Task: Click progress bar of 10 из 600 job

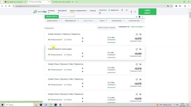Action: click(111, 57)
